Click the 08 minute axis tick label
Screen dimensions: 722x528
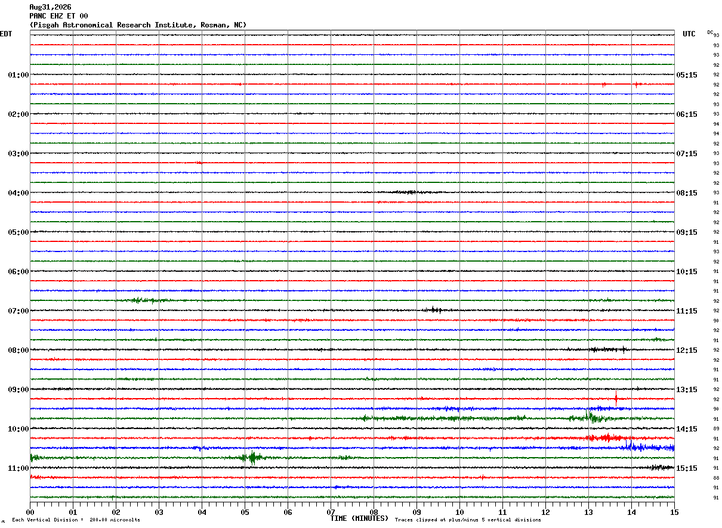pos(374,512)
